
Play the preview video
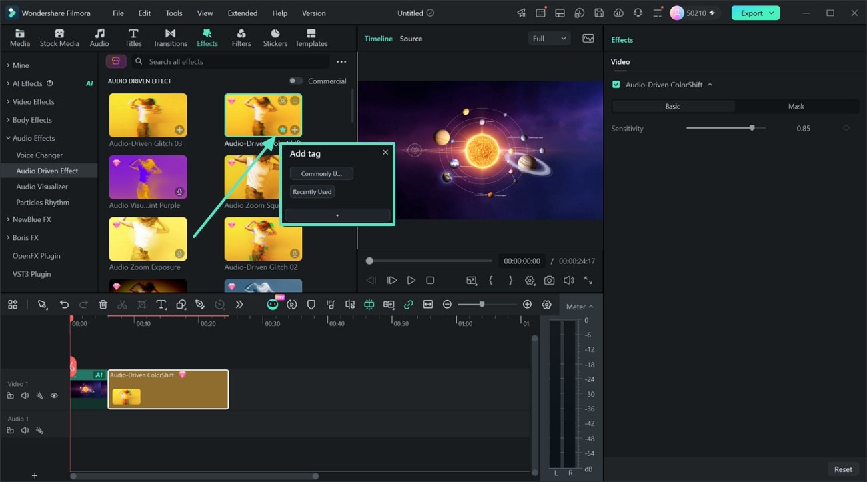411,281
